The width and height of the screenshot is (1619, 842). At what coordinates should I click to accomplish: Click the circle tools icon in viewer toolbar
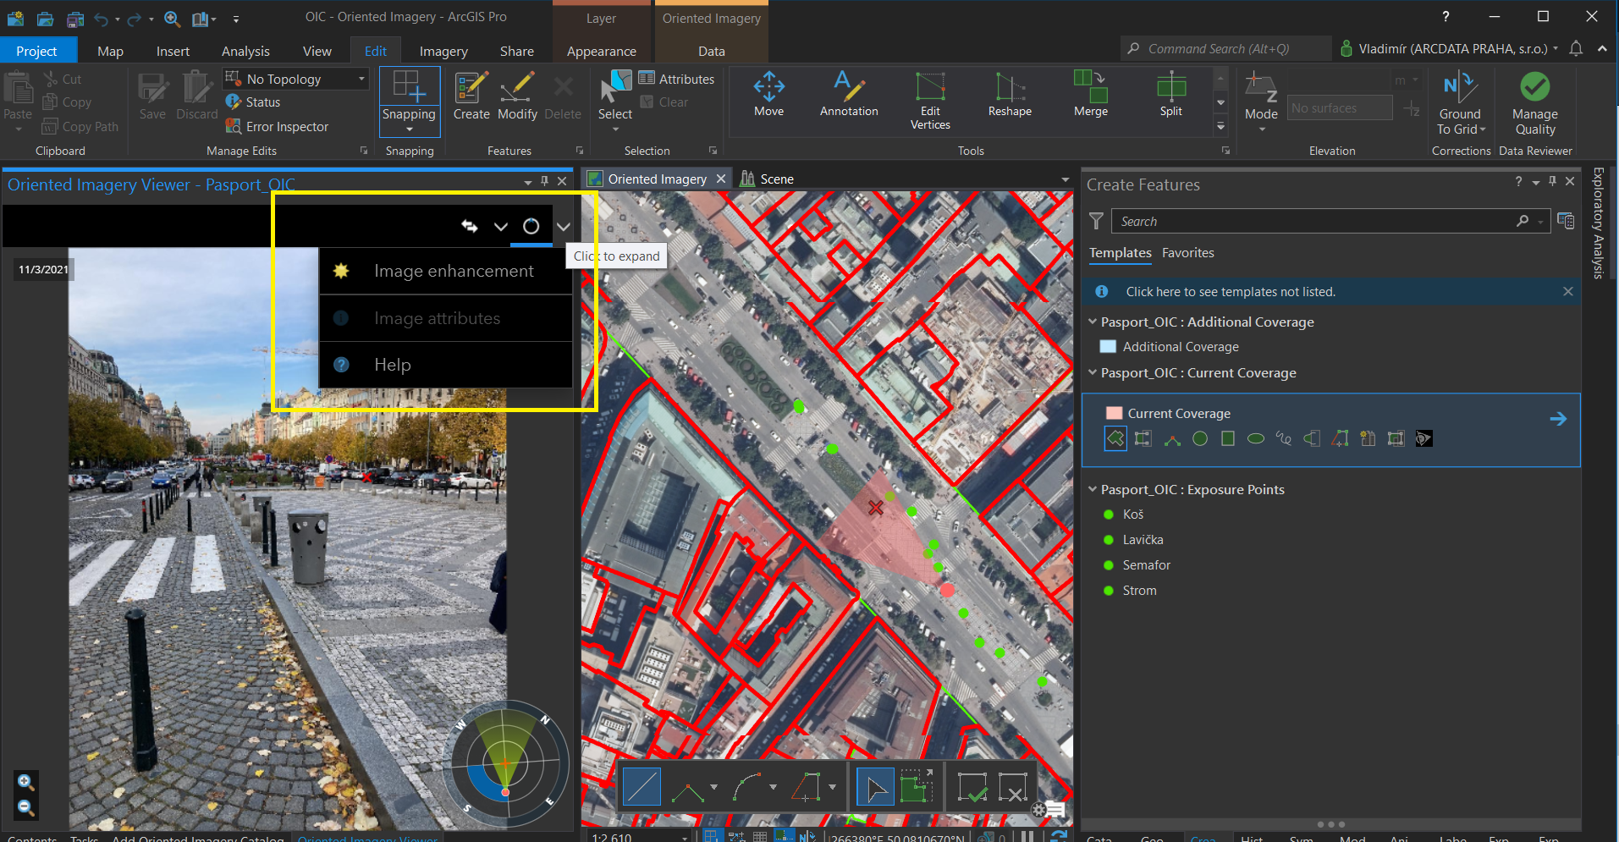pos(531,226)
